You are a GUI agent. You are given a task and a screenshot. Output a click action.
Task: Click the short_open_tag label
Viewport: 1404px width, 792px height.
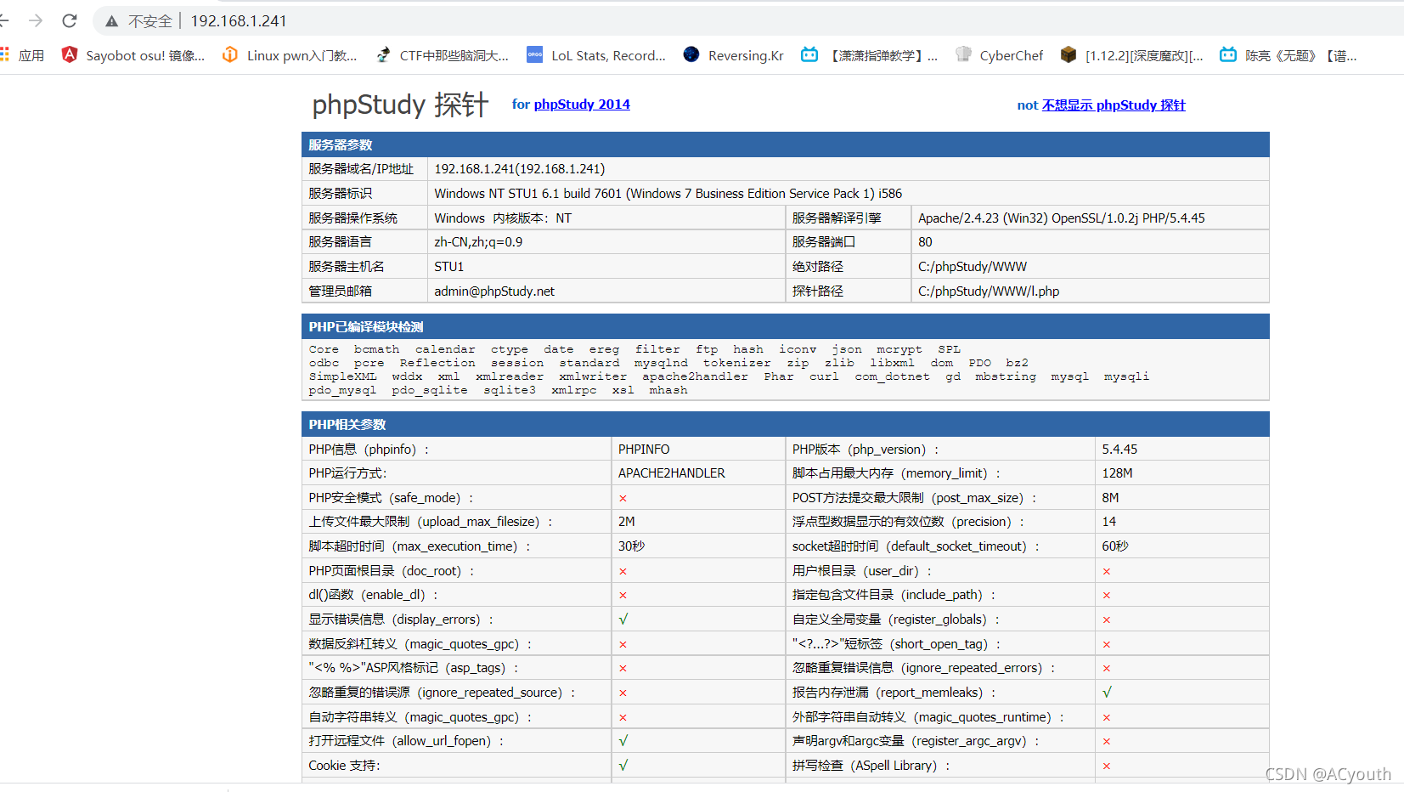(x=896, y=644)
